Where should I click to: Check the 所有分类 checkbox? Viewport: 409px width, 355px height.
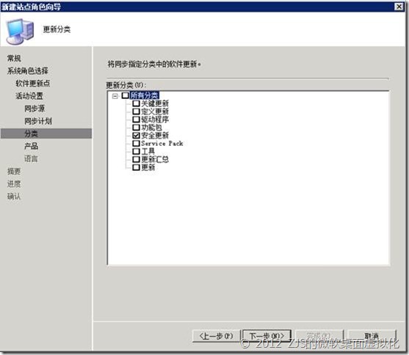126,95
